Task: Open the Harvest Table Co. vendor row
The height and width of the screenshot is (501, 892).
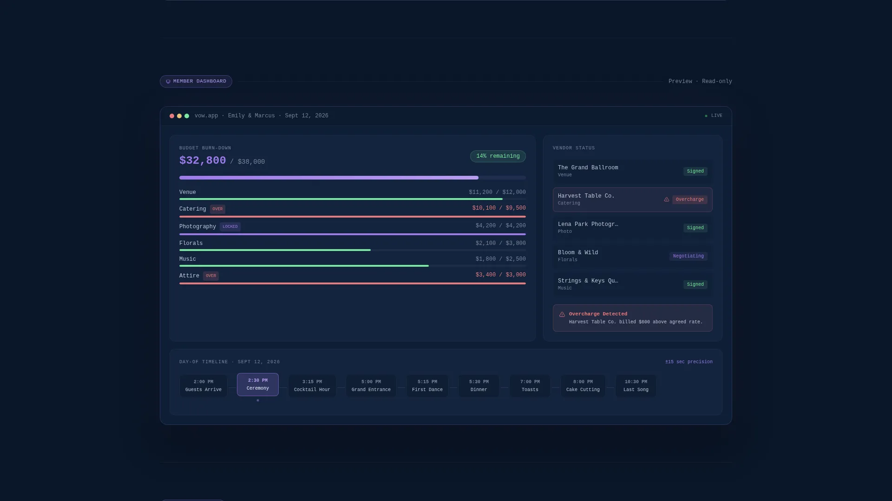Action: 633,199
